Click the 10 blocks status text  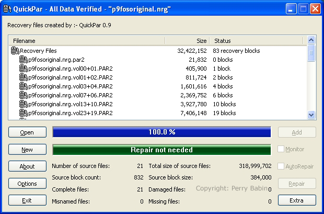224,104
